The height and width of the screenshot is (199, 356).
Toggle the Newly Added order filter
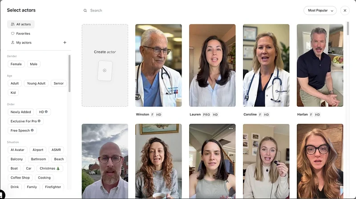20,112
